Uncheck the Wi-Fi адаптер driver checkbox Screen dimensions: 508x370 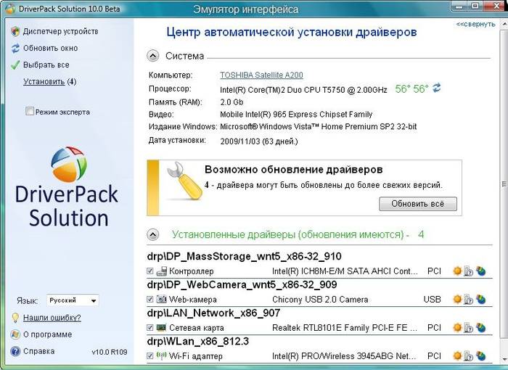point(150,356)
